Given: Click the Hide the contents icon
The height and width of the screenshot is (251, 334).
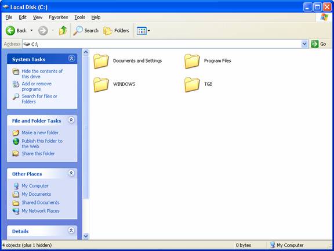Looking at the screenshot, I should 16,71.
